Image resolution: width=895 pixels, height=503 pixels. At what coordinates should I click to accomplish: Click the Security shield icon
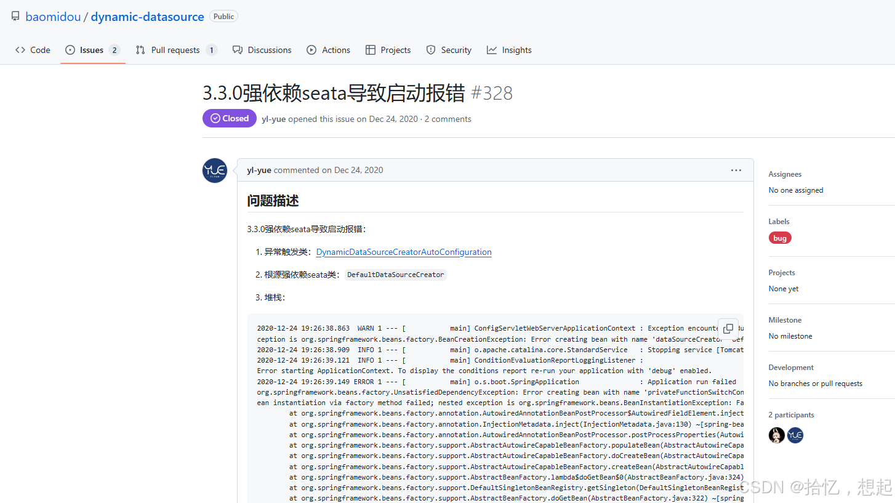430,50
